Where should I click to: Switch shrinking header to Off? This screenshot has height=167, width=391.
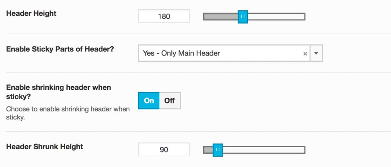pyautogui.click(x=170, y=100)
